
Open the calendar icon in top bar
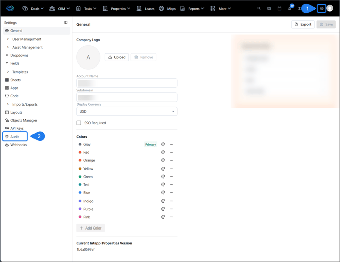pos(279,9)
